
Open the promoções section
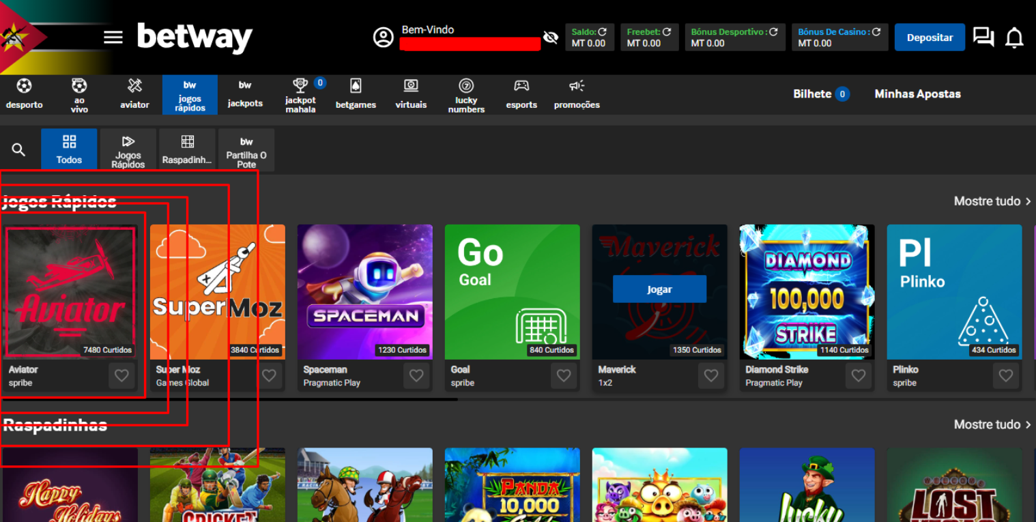click(577, 94)
